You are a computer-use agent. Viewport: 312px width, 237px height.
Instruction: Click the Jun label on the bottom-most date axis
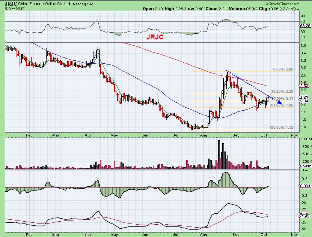145,235
